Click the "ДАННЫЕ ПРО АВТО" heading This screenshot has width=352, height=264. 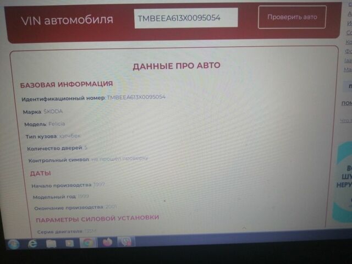pos(177,66)
